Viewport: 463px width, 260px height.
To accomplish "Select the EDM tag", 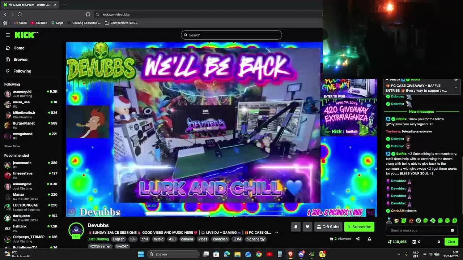I will pyautogui.click(x=237, y=239).
